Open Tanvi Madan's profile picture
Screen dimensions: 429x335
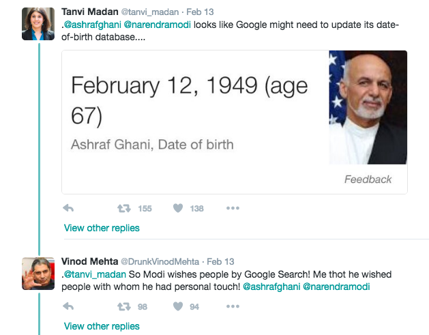coord(38,24)
